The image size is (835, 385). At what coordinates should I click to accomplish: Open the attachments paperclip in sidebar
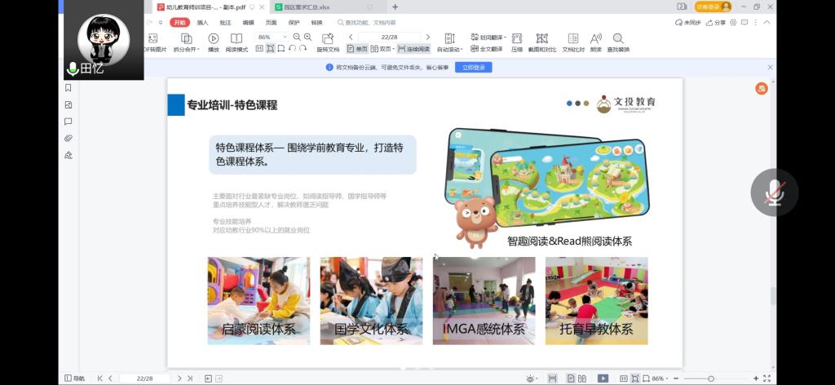click(68, 138)
